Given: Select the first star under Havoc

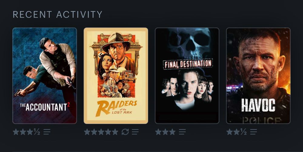Looking at the screenshot, I should point(230,132).
